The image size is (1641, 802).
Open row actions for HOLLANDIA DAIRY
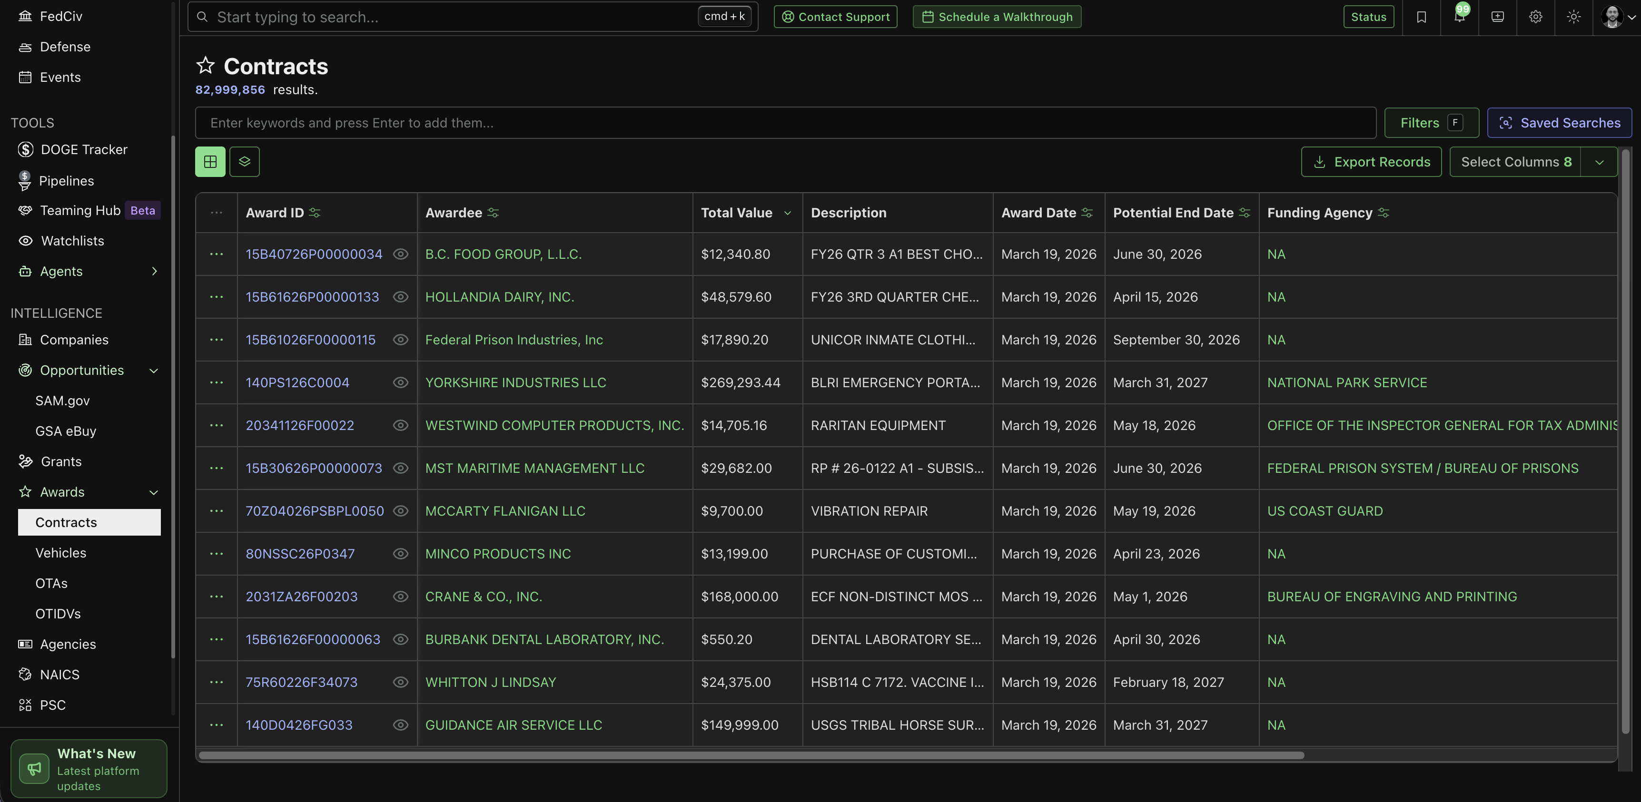(217, 297)
